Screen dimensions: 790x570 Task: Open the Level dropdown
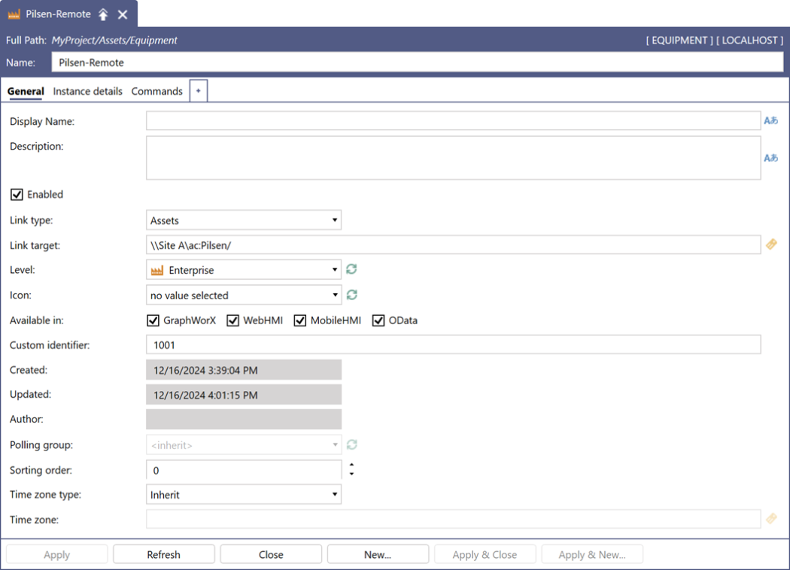244,270
